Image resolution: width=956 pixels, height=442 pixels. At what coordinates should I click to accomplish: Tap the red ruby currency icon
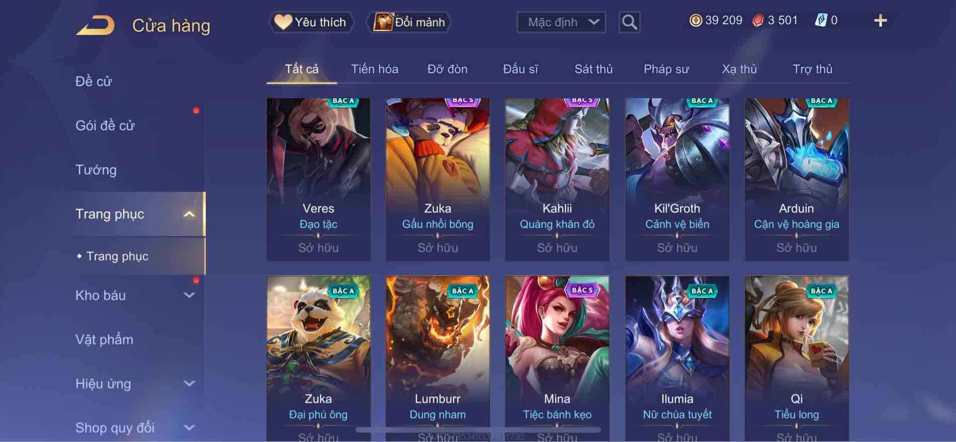click(758, 21)
